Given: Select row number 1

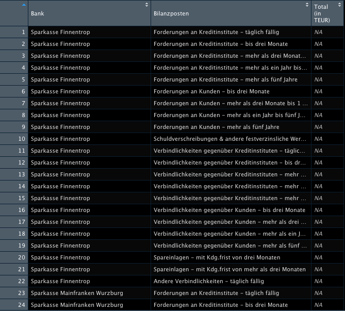Looking at the screenshot, I should click(23, 32).
